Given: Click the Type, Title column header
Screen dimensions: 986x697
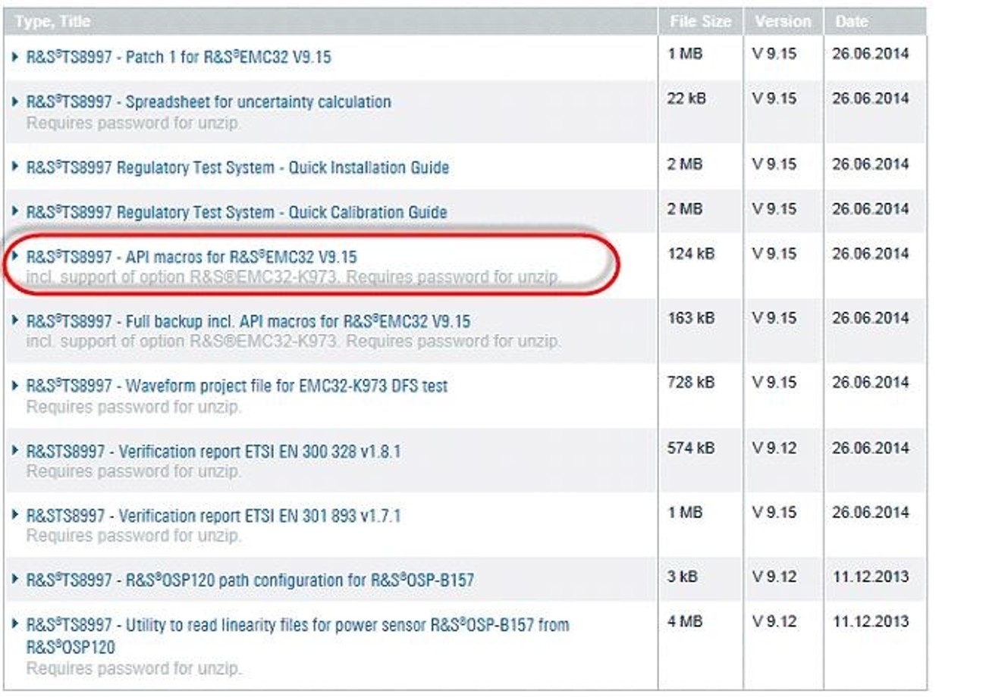Looking at the screenshot, I should pyautogui.click(x=330, y=21).
